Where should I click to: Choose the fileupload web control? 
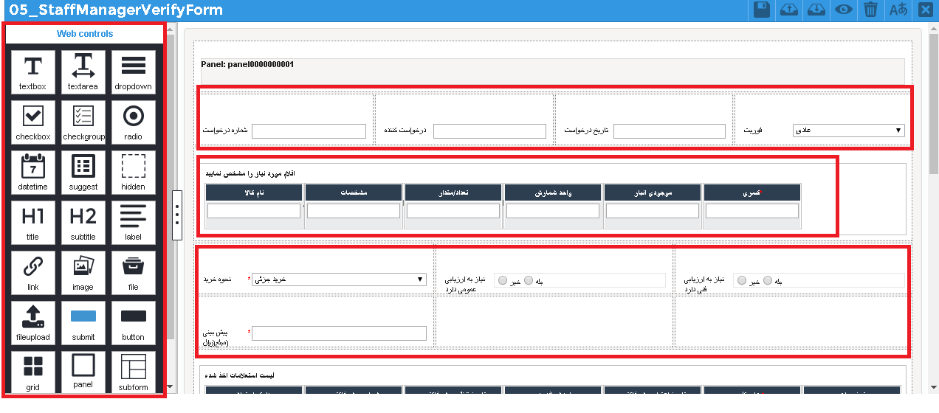coord(32,322)
